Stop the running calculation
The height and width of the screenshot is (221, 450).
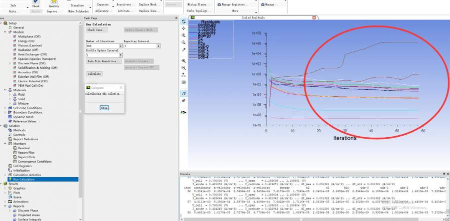(x=104, y=108)
